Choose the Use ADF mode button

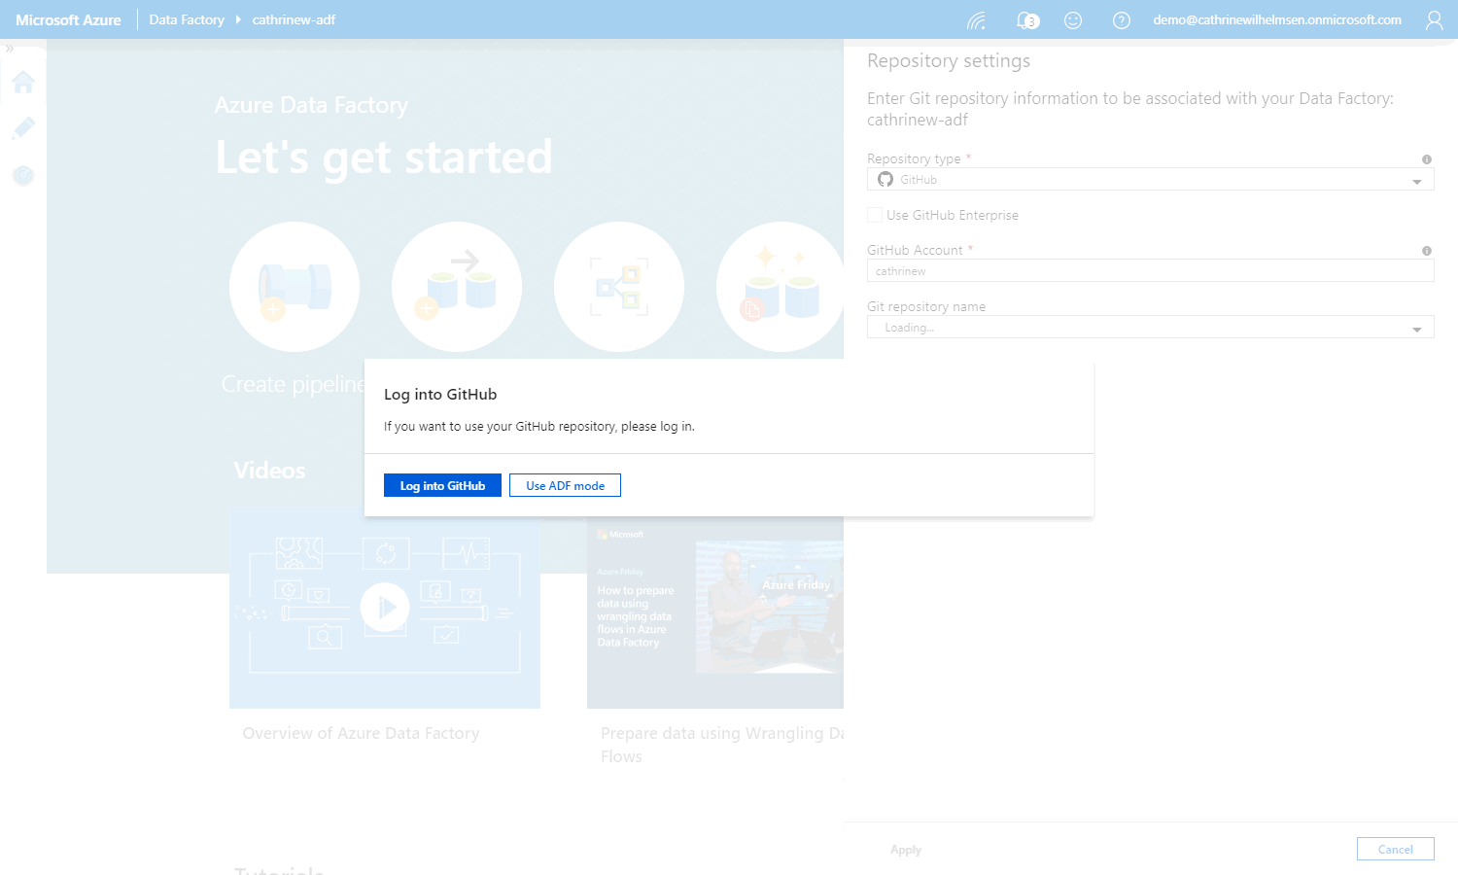pos(565,485)
